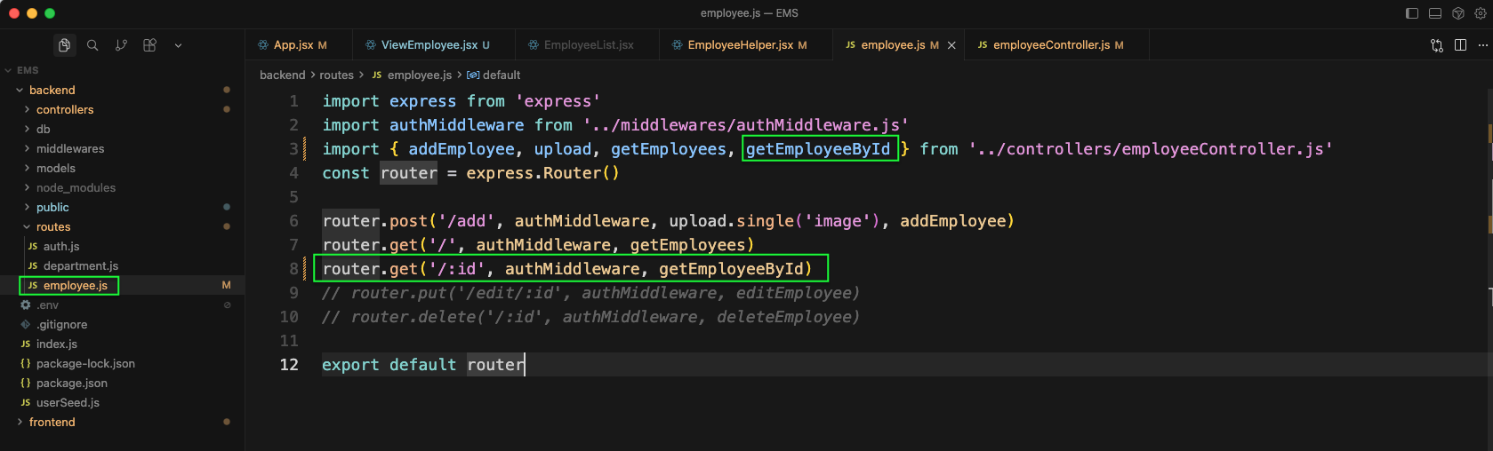The image size is (1493, 451).
Task: Open the .env file
Action: [x=47, y=305]
